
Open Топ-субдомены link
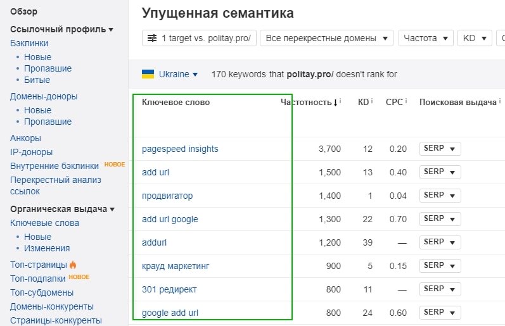42,292
